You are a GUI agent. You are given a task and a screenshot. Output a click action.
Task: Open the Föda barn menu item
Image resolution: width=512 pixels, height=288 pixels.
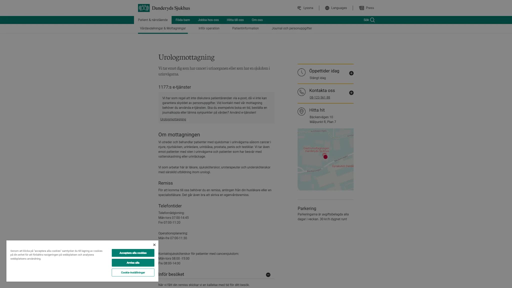[182, 20]
